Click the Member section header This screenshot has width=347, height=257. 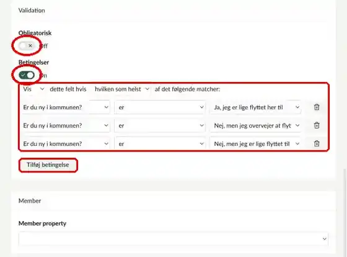[x=30, y=201]
